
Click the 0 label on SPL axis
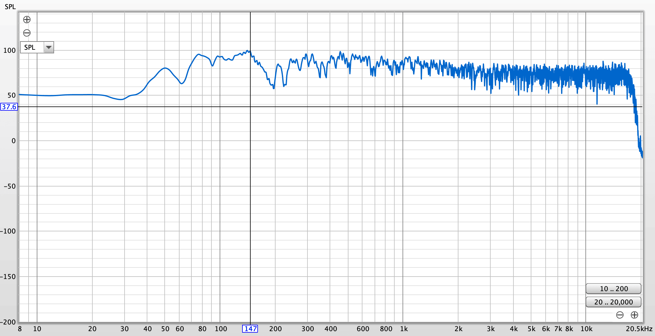[13, 141]
